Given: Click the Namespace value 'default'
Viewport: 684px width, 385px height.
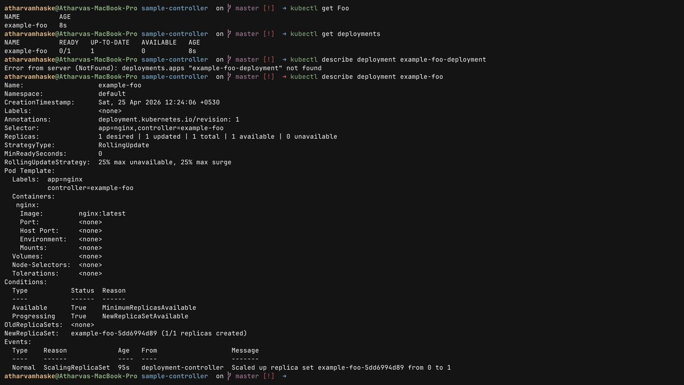Looking at the screenshot, I should point(112,94).
